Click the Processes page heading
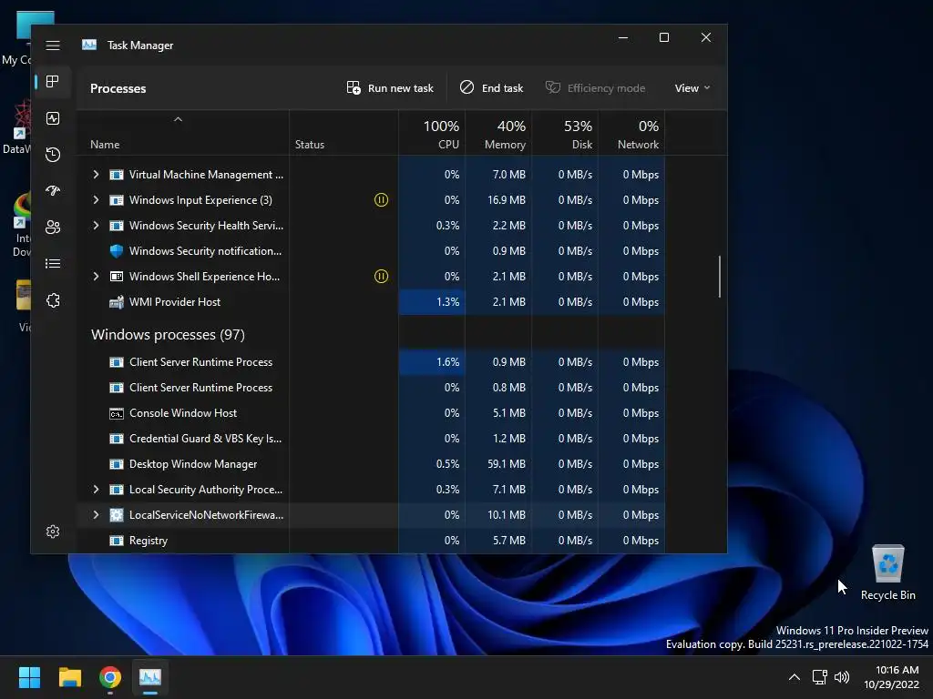933x699 pixels. [x=118, y=88]
